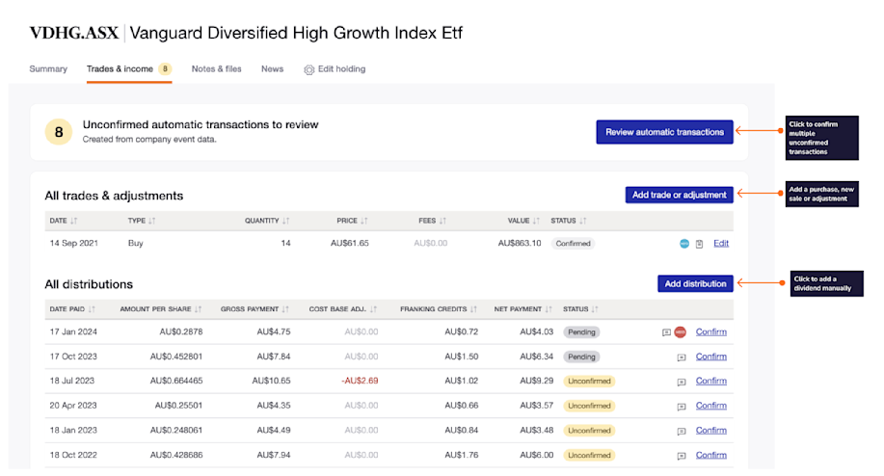The width and height of the screenshot is (884, 476).
Task: Click the Unconfirmed status pill for 18 Jul 2023
Action: [589, 382]
